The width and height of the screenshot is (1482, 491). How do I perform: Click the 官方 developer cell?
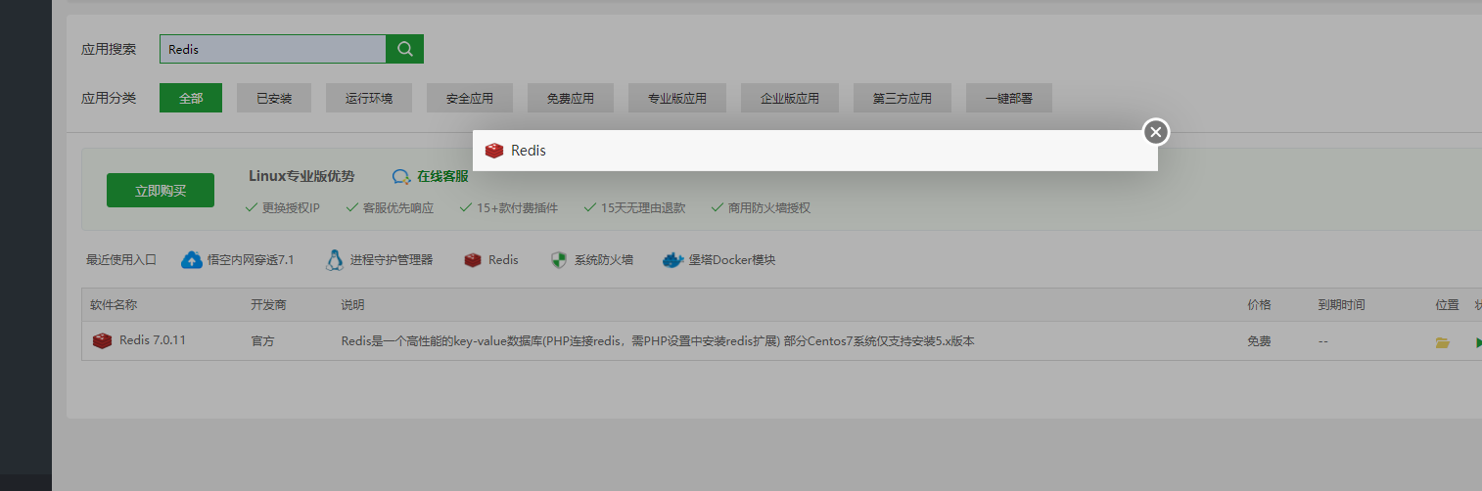(x=262, y=341)
